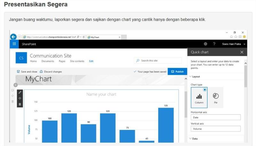Open SharePoint settings gear
This screenshot has width=256, height=146.
click(205, 44)
